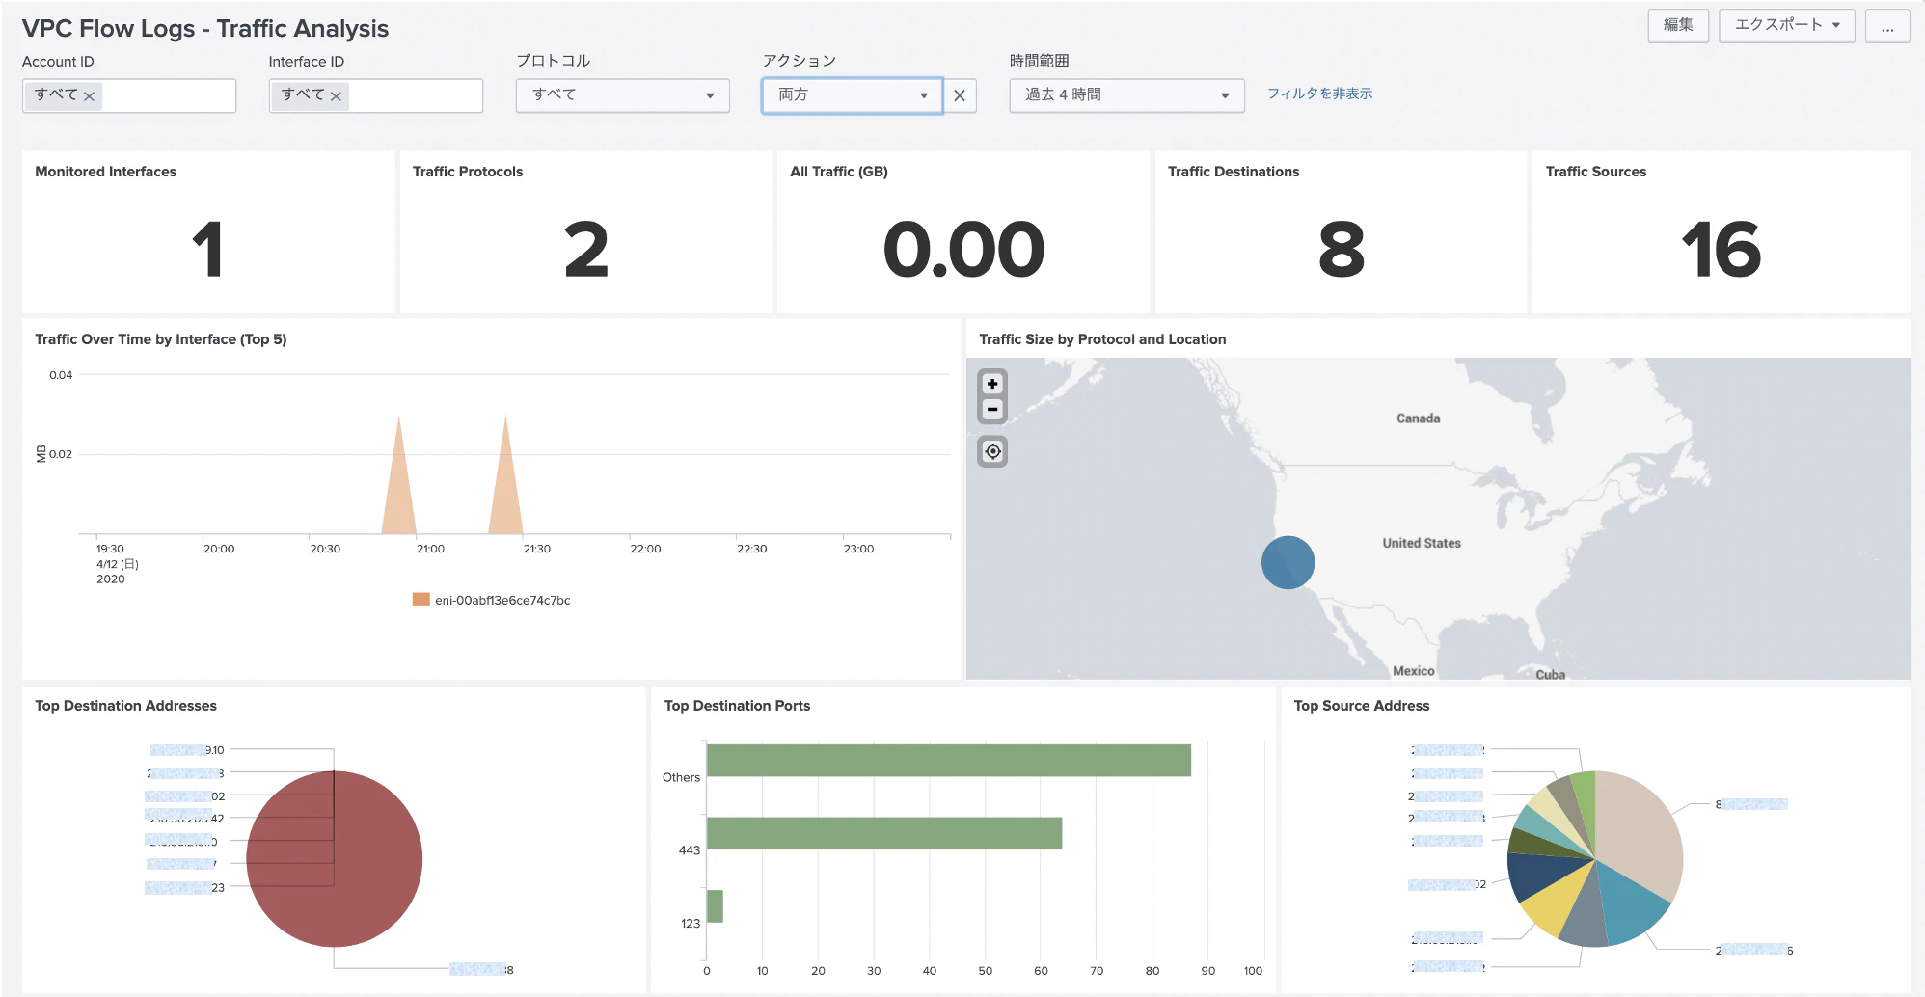Click the blue bubble marker on the map

coord(1288,562)
